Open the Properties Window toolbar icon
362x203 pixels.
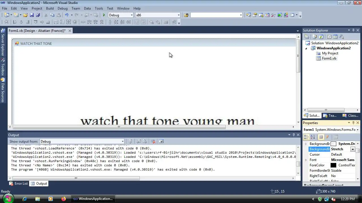click(255, 15)
